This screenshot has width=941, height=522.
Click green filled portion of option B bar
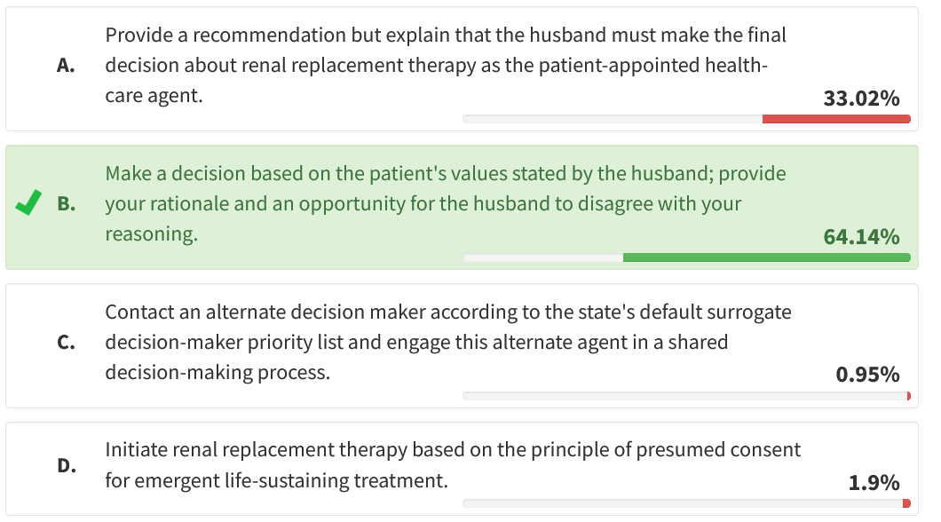coord(766,257)
